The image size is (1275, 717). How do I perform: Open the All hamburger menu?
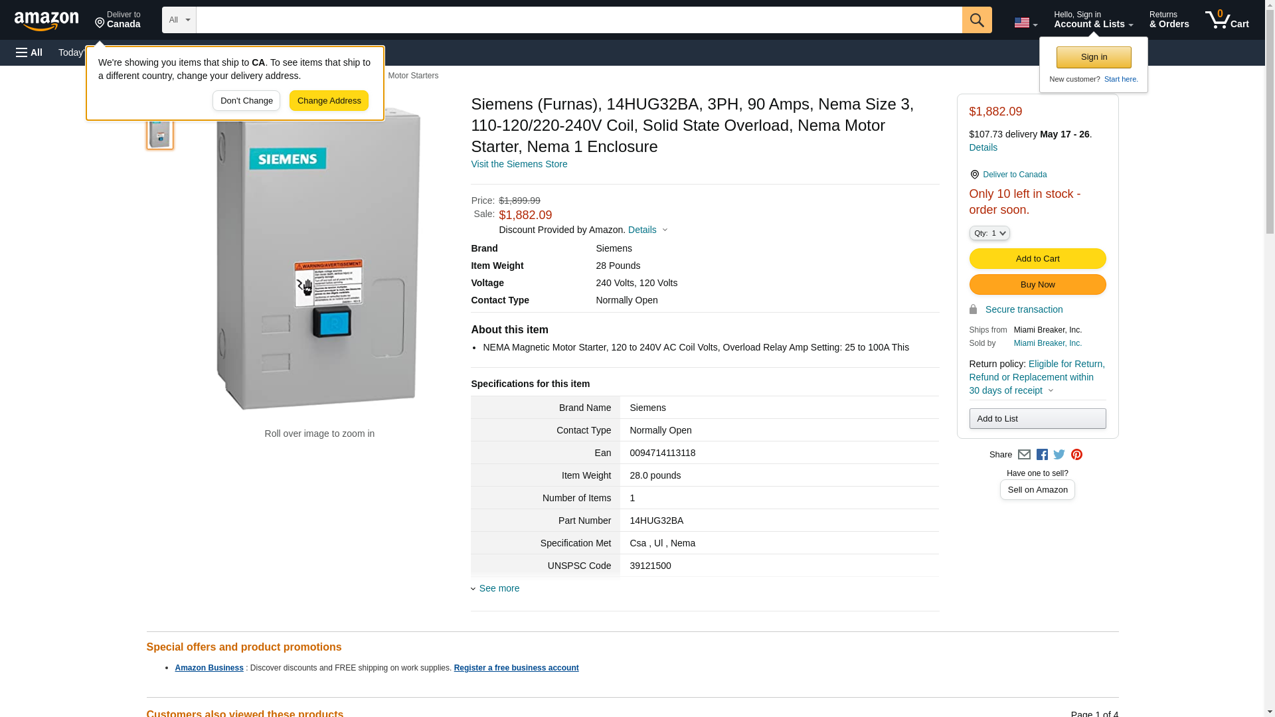[29, 52]
